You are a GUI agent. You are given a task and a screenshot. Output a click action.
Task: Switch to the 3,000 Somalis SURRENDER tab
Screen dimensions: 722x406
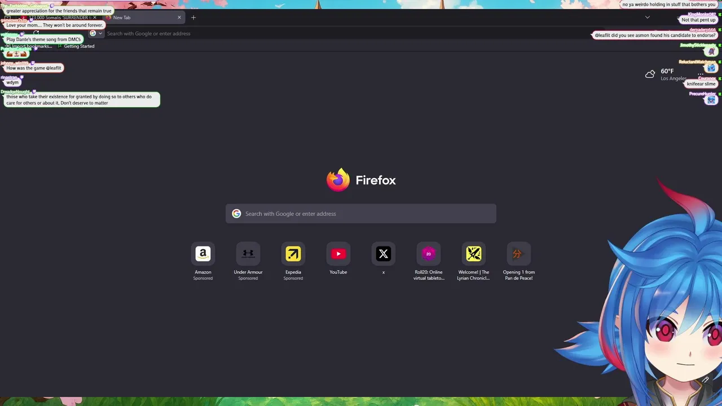59,17
